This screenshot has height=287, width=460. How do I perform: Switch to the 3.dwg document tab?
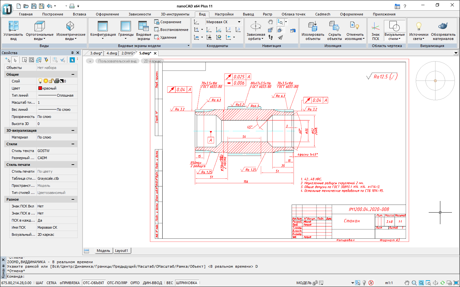[96, 53]
